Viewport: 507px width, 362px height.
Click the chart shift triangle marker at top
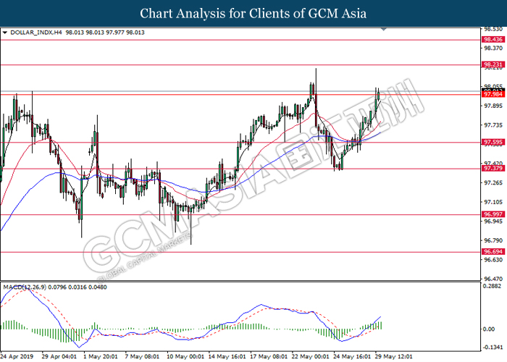384,29
